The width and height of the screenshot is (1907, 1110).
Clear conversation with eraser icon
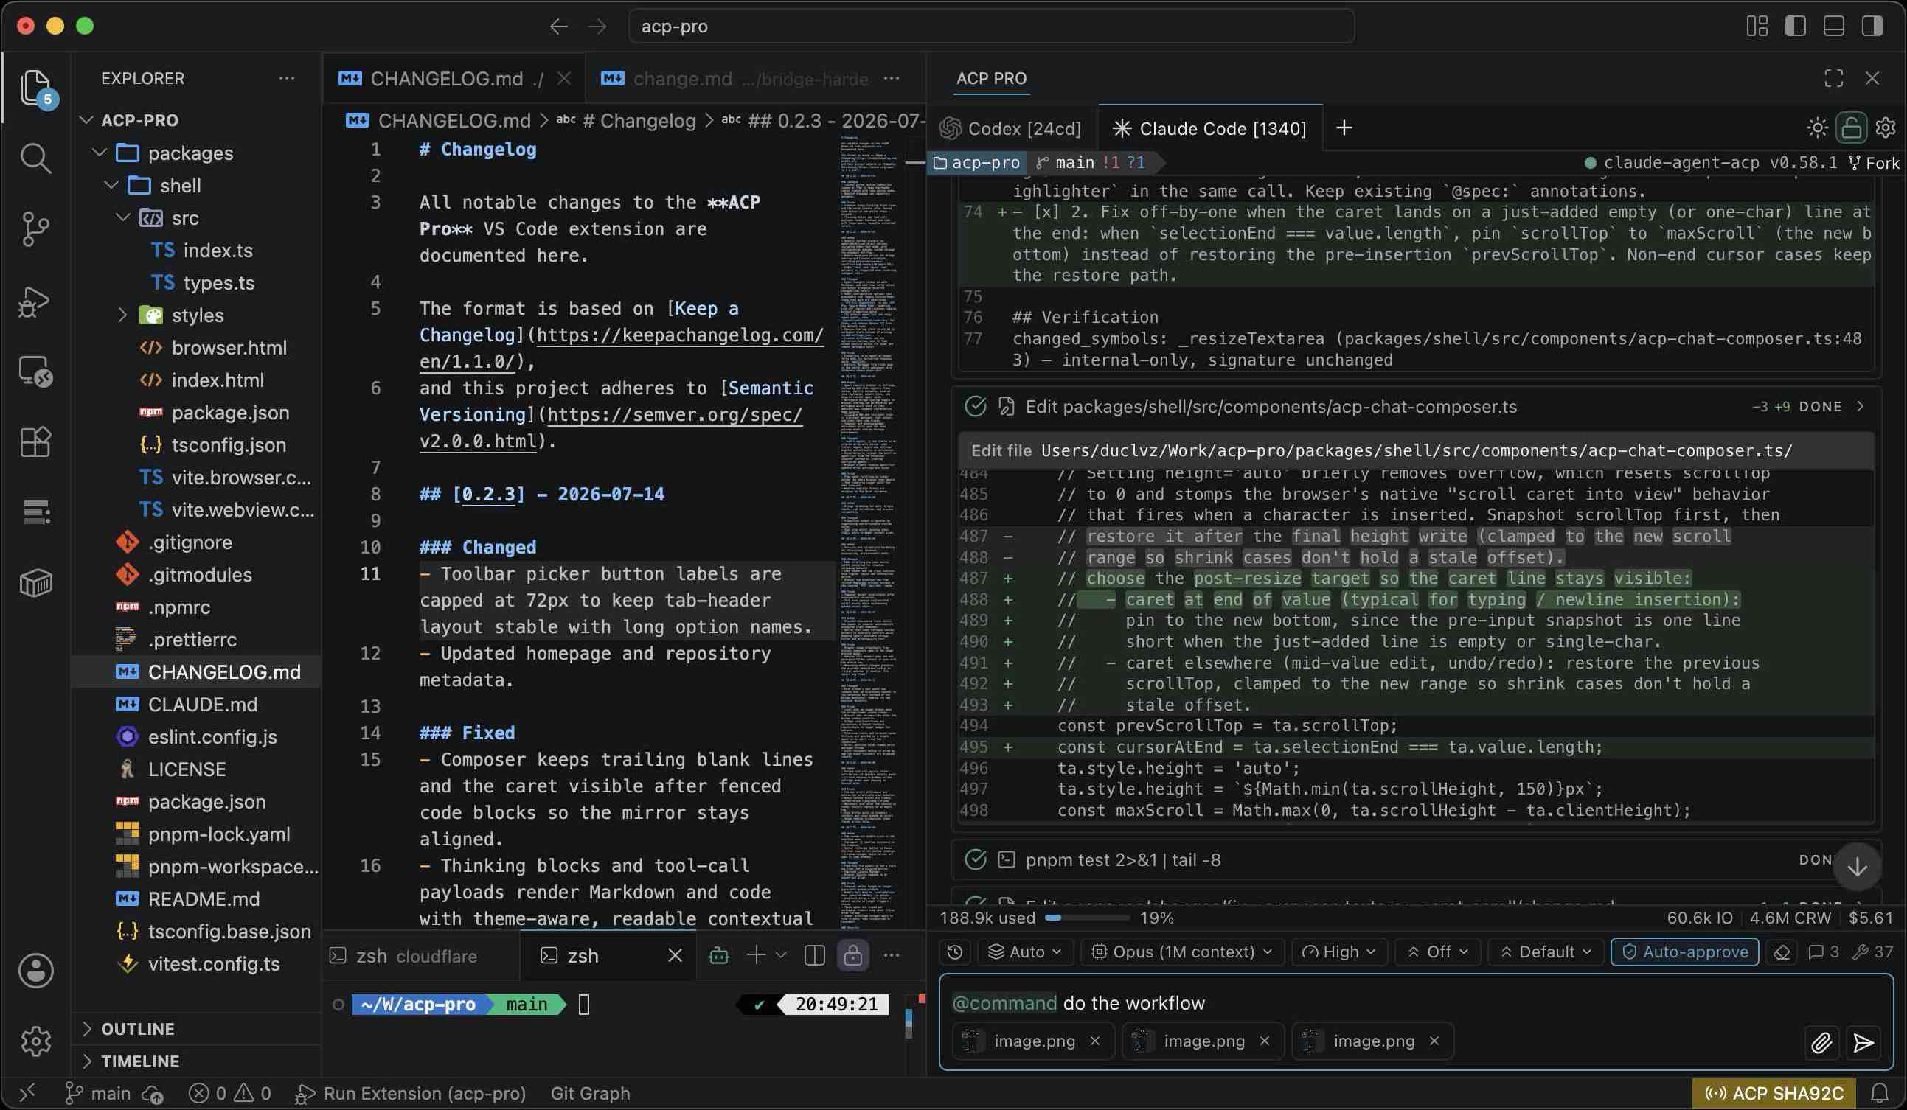click(1782, 952)
